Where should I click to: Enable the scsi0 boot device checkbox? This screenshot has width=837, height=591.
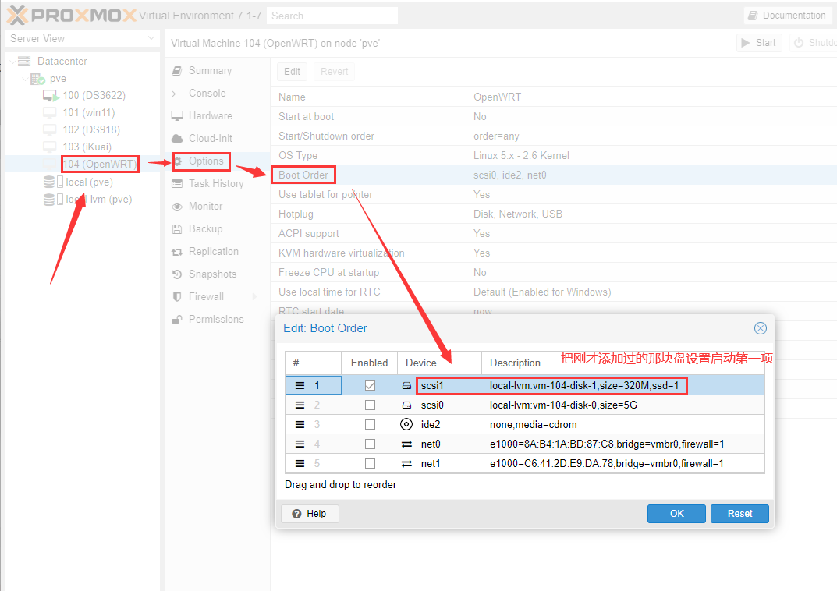[370, 405]
